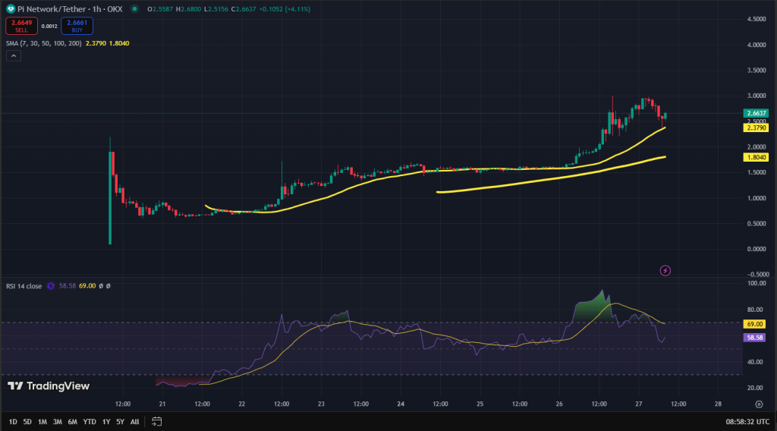Switch to the 5Y time range
The height and width of the screenshot is (431, 777).
tap(120, 422)
